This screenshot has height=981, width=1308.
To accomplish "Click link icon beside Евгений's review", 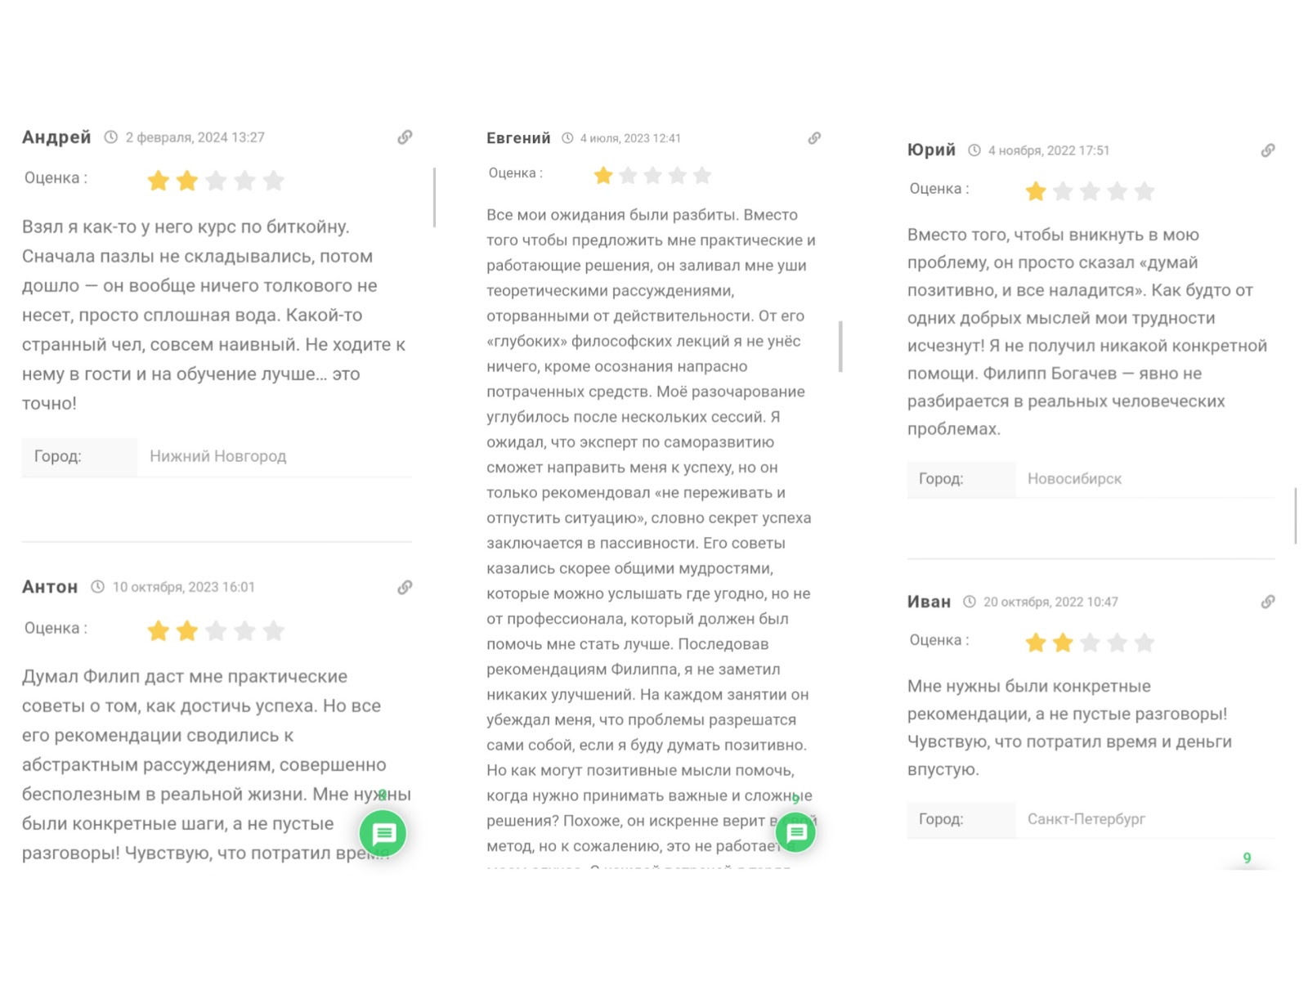I will (x=814, y=138).
